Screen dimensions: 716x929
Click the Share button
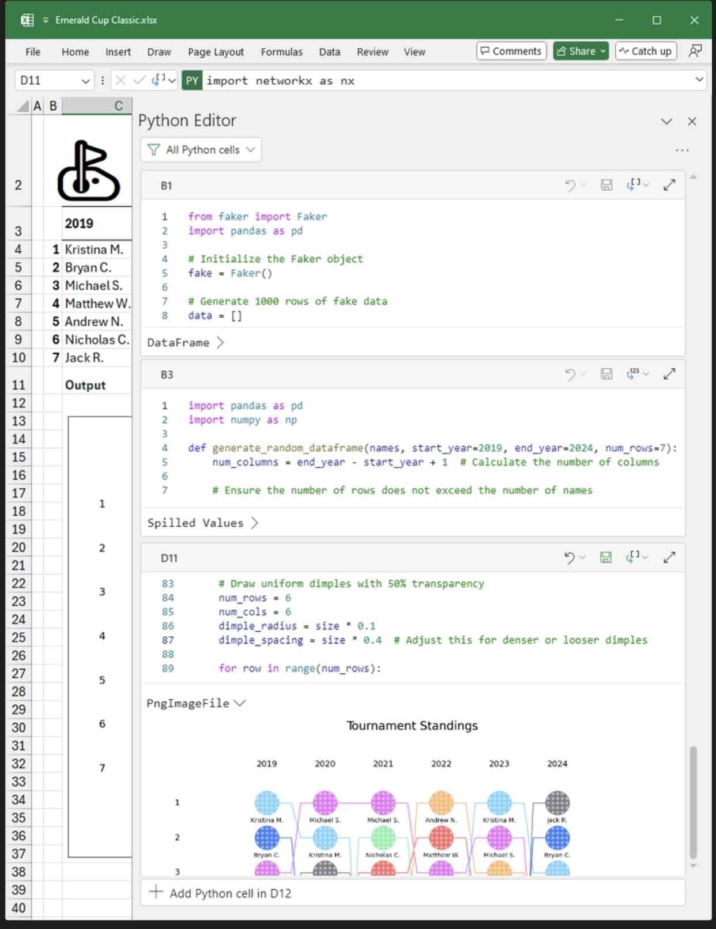(581, 51)
